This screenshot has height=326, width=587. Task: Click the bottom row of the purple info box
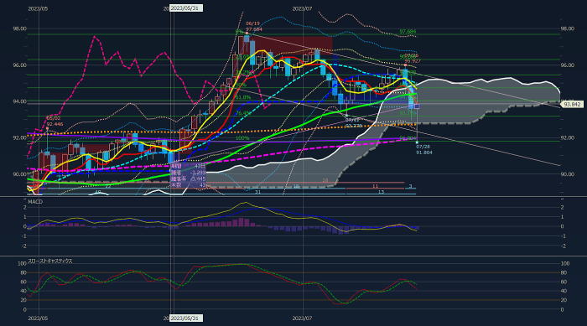(x=188, y=185)
